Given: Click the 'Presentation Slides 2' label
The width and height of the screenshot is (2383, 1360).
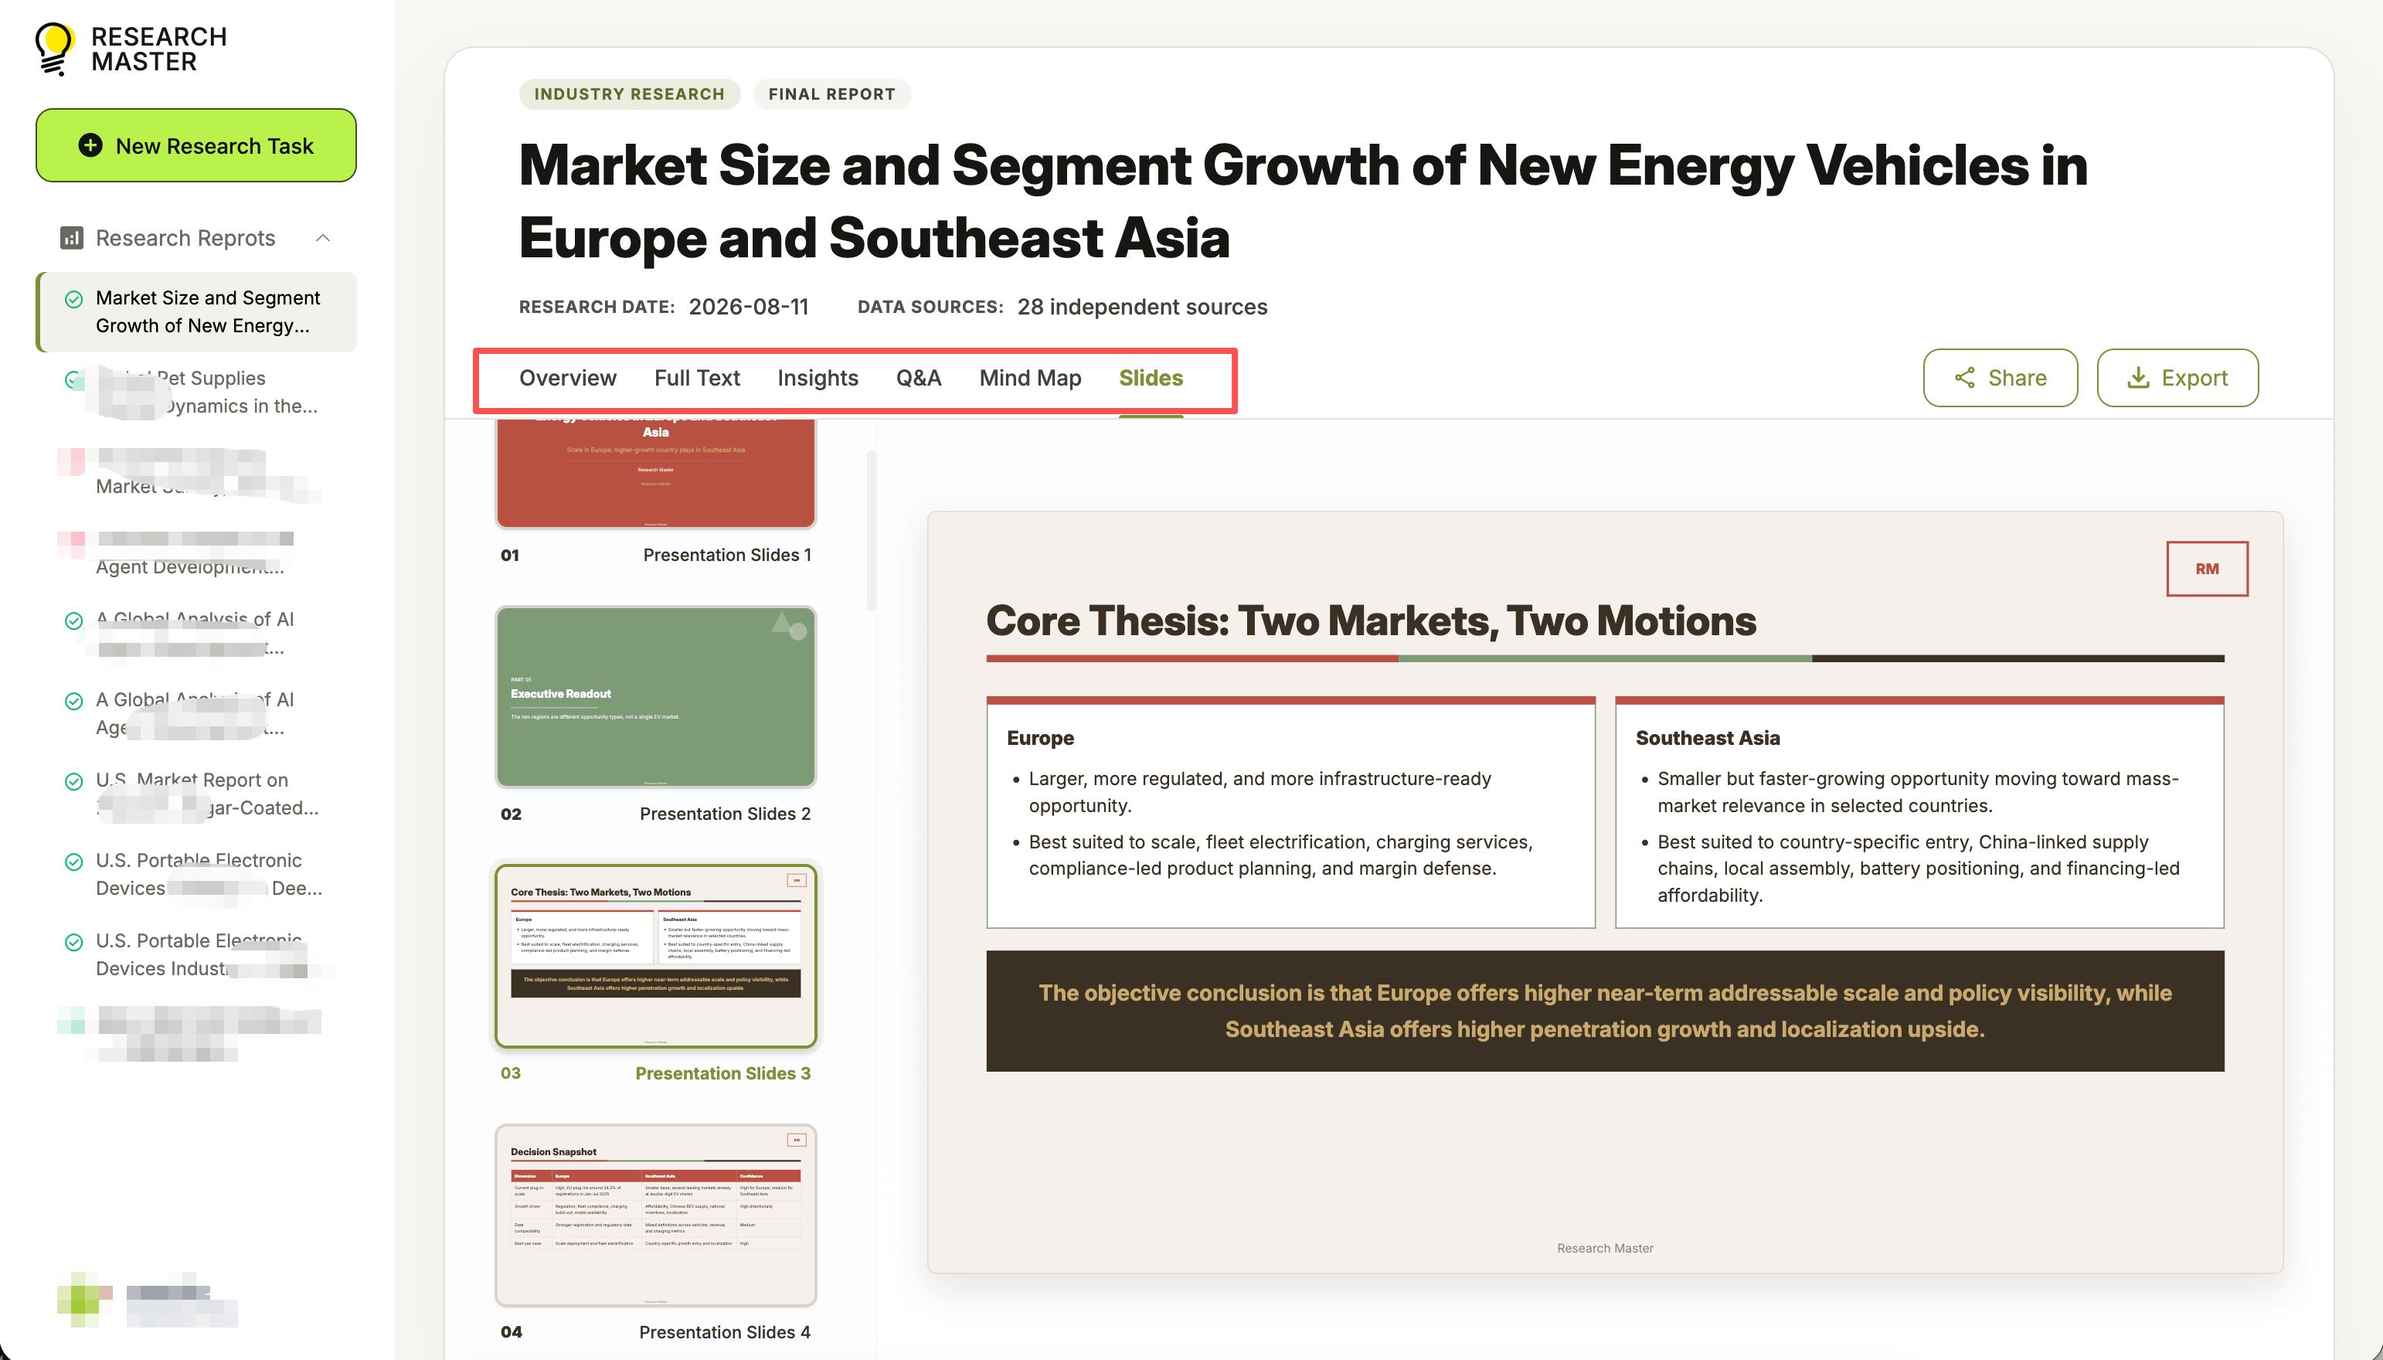Looking at the screenshot, I should [725, 814].
